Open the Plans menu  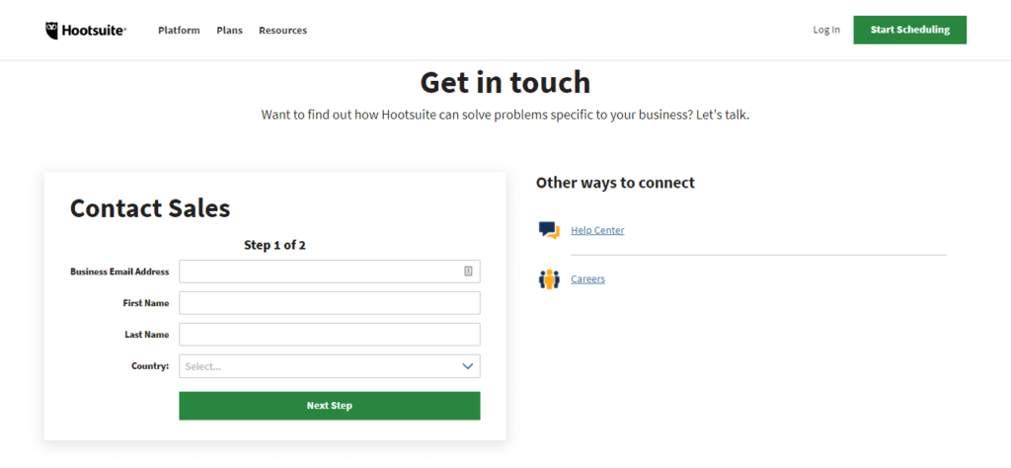click(229, 31)
